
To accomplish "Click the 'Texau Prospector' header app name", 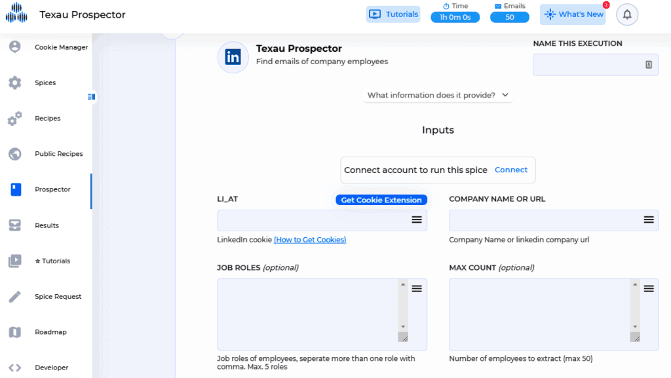I will (83, 14).
